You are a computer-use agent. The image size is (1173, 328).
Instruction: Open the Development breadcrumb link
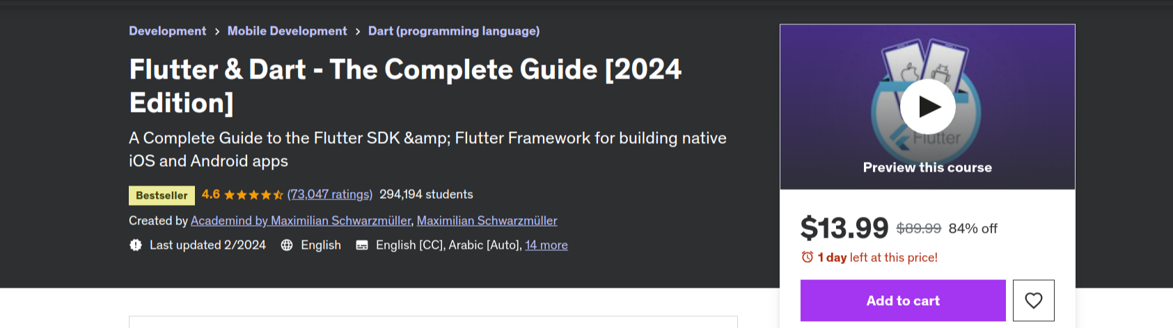[167, 31]
